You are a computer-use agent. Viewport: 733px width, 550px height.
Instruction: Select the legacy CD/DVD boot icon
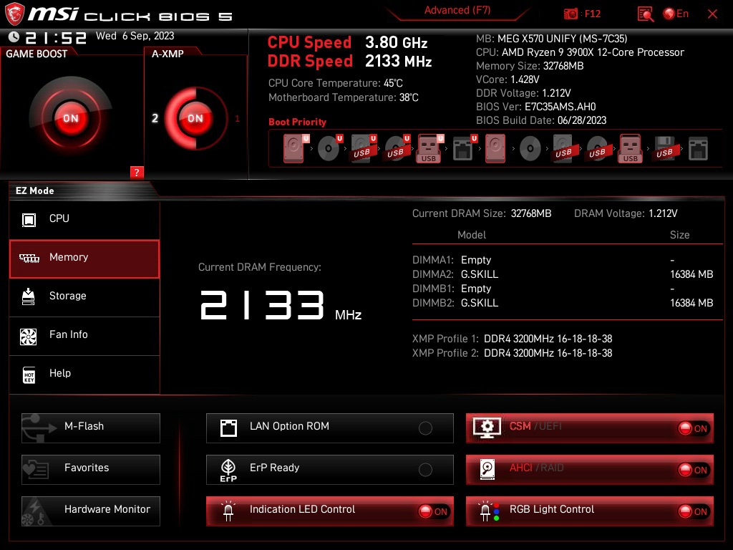[530, 149]
